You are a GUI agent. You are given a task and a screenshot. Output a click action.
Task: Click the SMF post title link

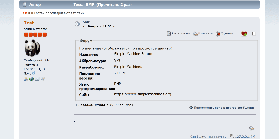coord(86,22)
